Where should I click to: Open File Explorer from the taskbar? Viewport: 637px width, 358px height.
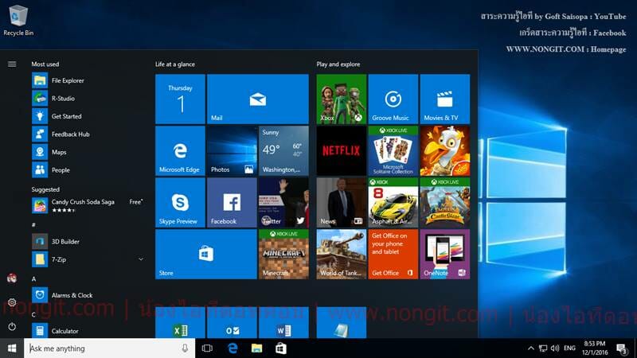(256, 348)
